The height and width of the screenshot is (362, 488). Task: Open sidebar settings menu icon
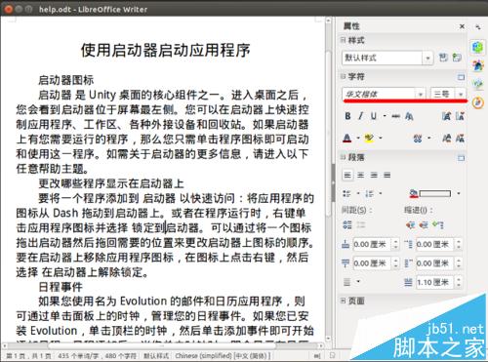coord(478,27)
